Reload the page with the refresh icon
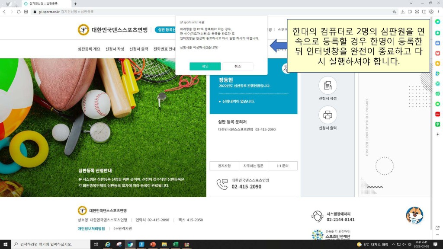 click(x=19, y=12)
